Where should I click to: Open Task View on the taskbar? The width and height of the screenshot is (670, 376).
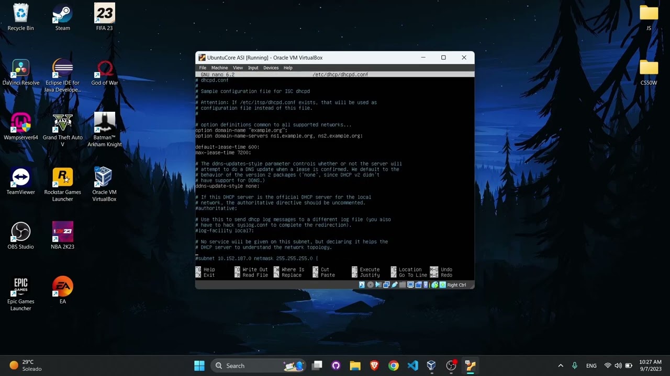[x=317, y=366]
